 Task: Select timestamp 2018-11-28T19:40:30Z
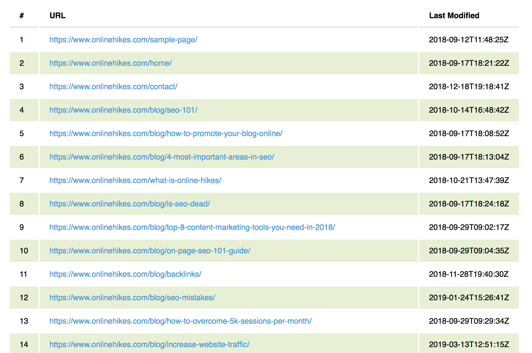coord(469,274)
